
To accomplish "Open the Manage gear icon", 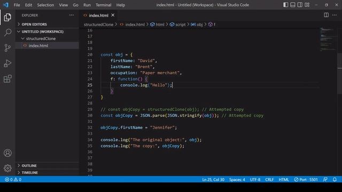I will pos(7,168).
